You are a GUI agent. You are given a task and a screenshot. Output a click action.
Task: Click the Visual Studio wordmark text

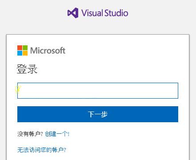coord(105,13)
